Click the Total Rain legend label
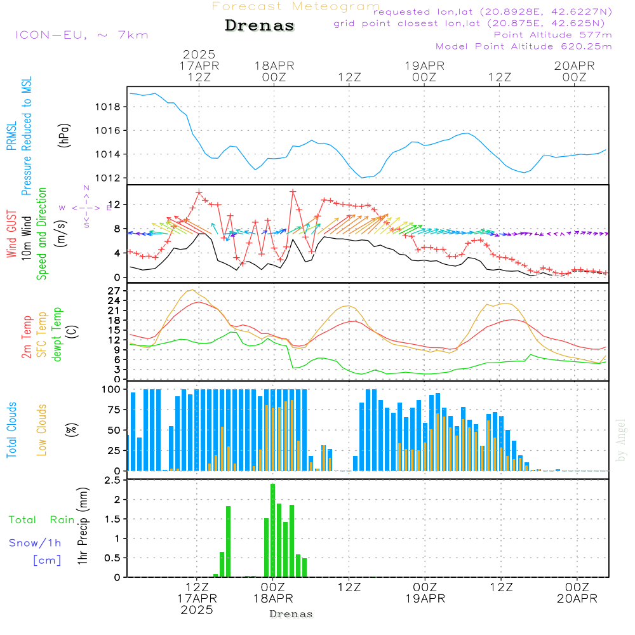Viewport: 635px width, 635px height. [x=42, y=520]
